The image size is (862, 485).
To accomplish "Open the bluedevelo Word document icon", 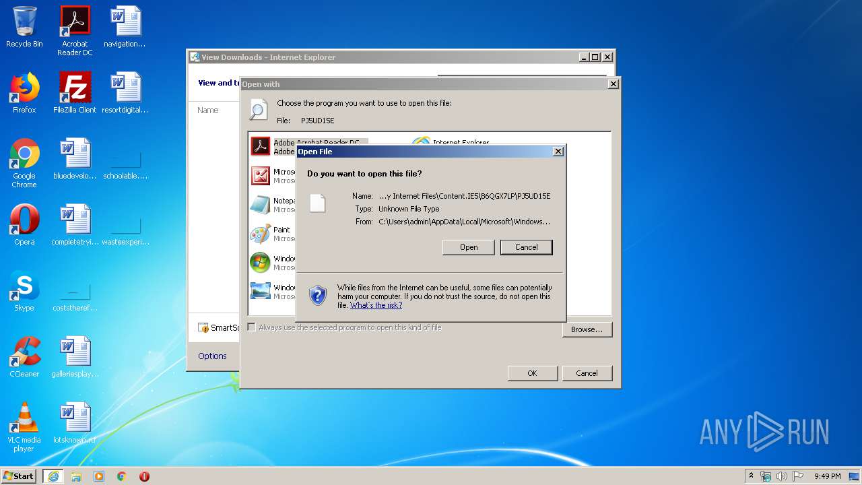I will [75, 159].
